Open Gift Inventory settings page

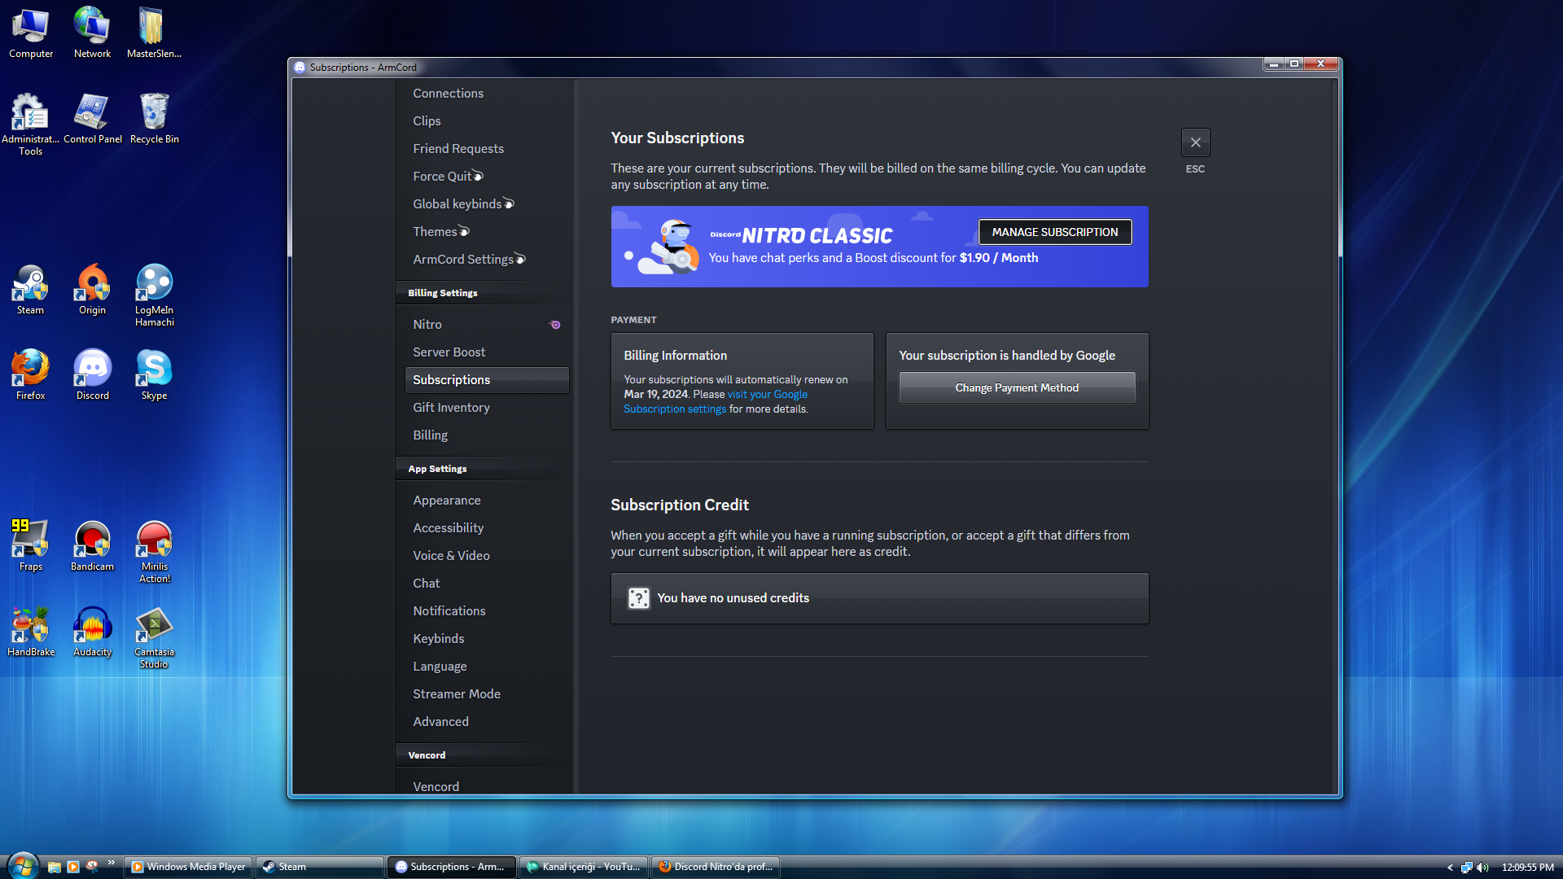[x=451, y=407]
